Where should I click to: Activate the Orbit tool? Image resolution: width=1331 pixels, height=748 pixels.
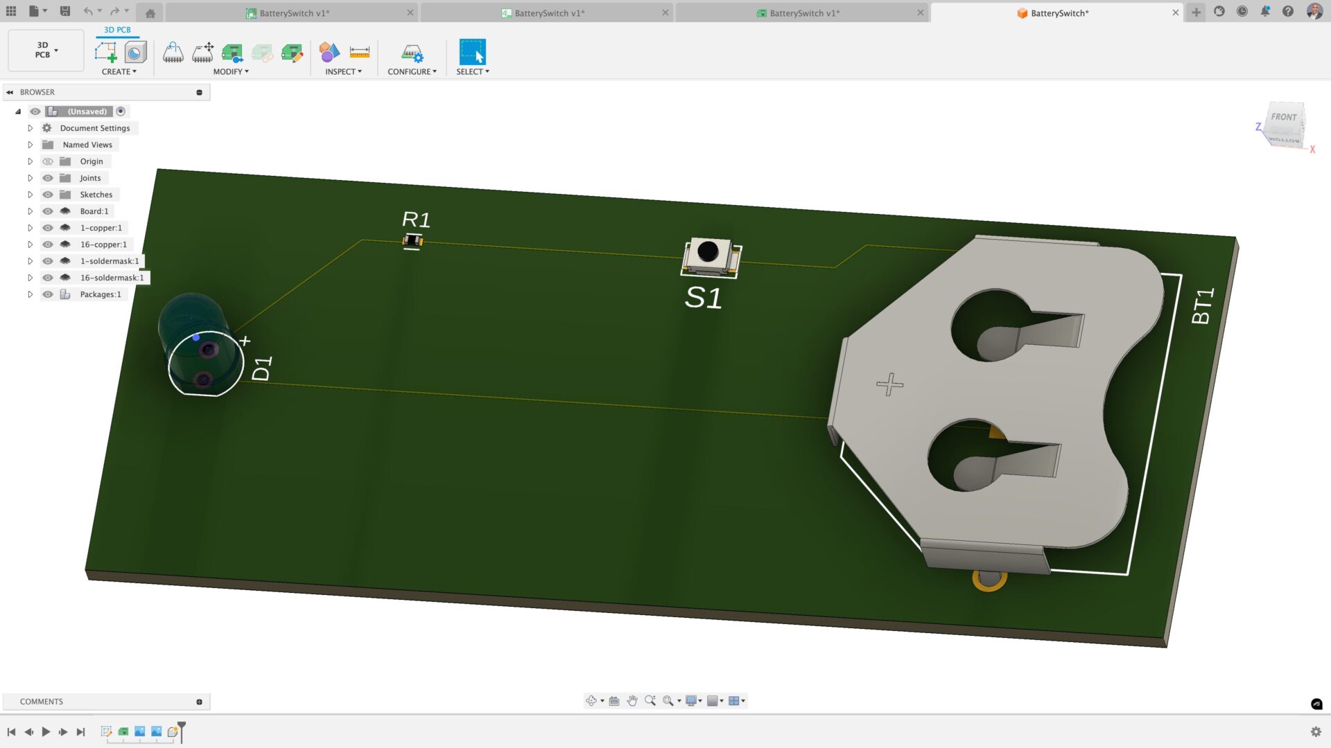click(591, 701)
